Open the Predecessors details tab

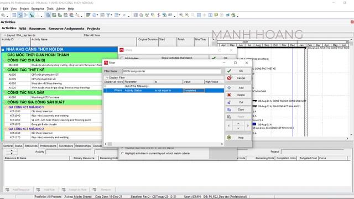(48, 146)
